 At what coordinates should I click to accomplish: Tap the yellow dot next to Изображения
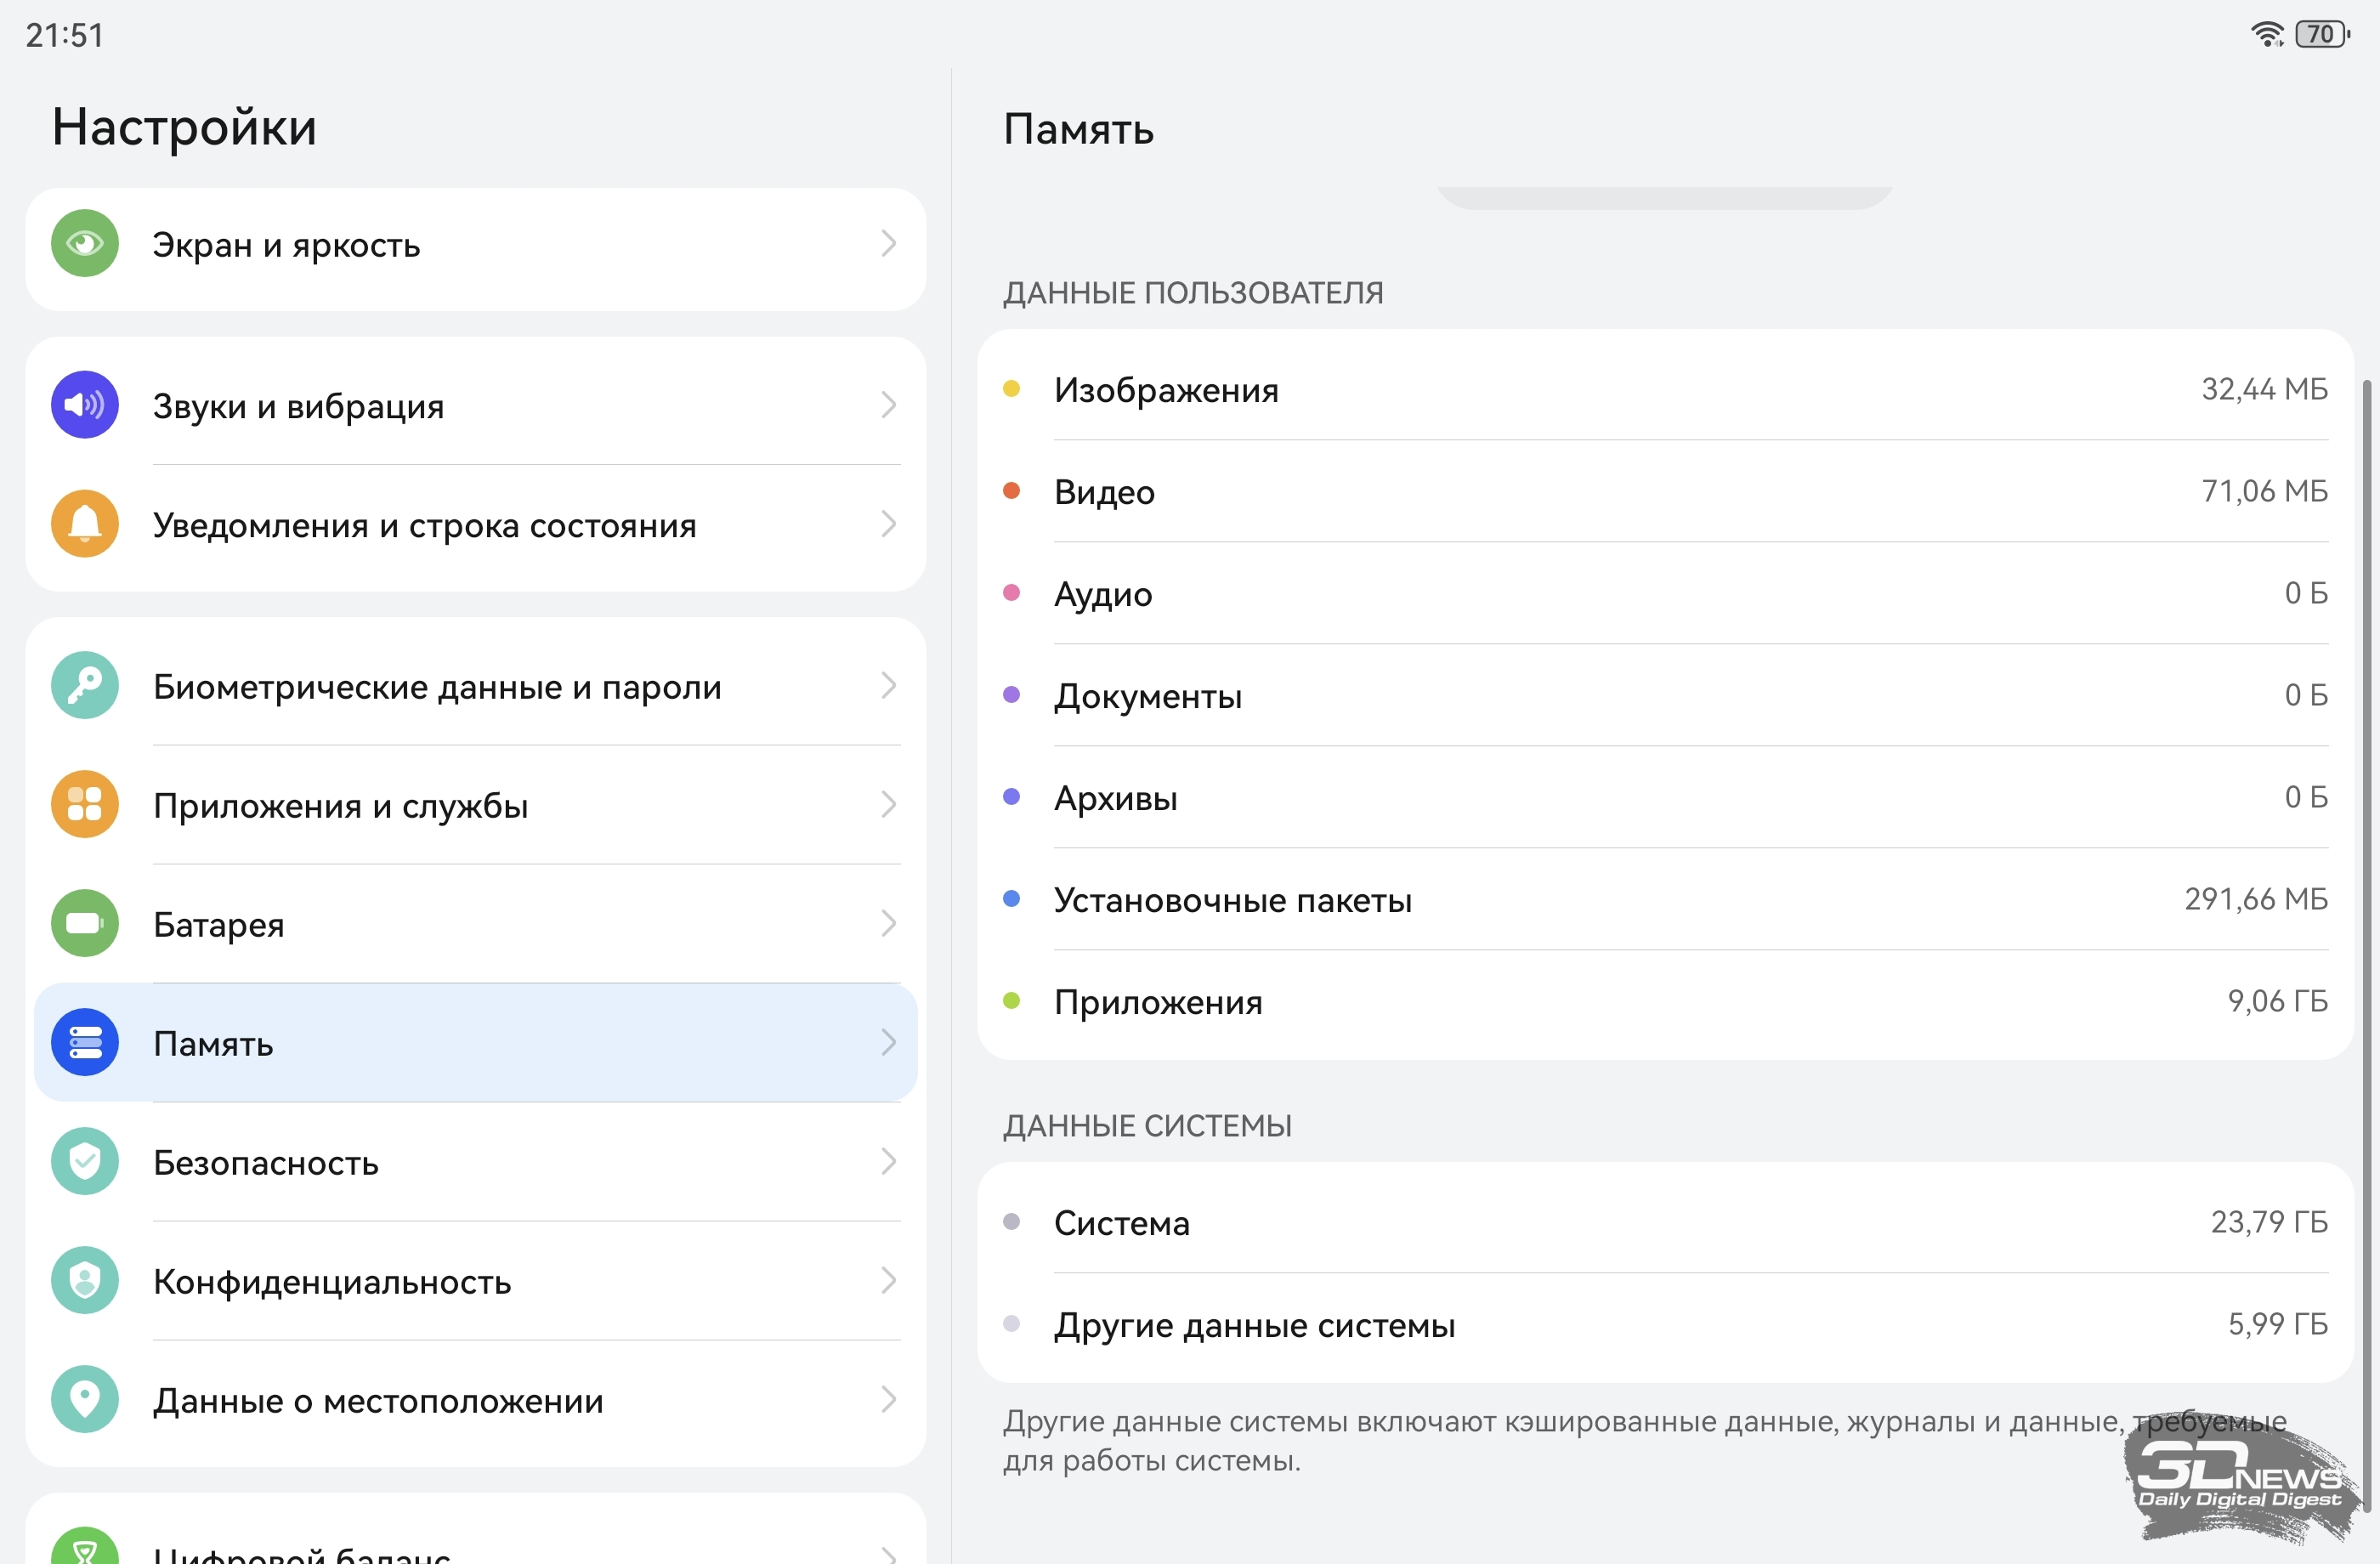1011,389
